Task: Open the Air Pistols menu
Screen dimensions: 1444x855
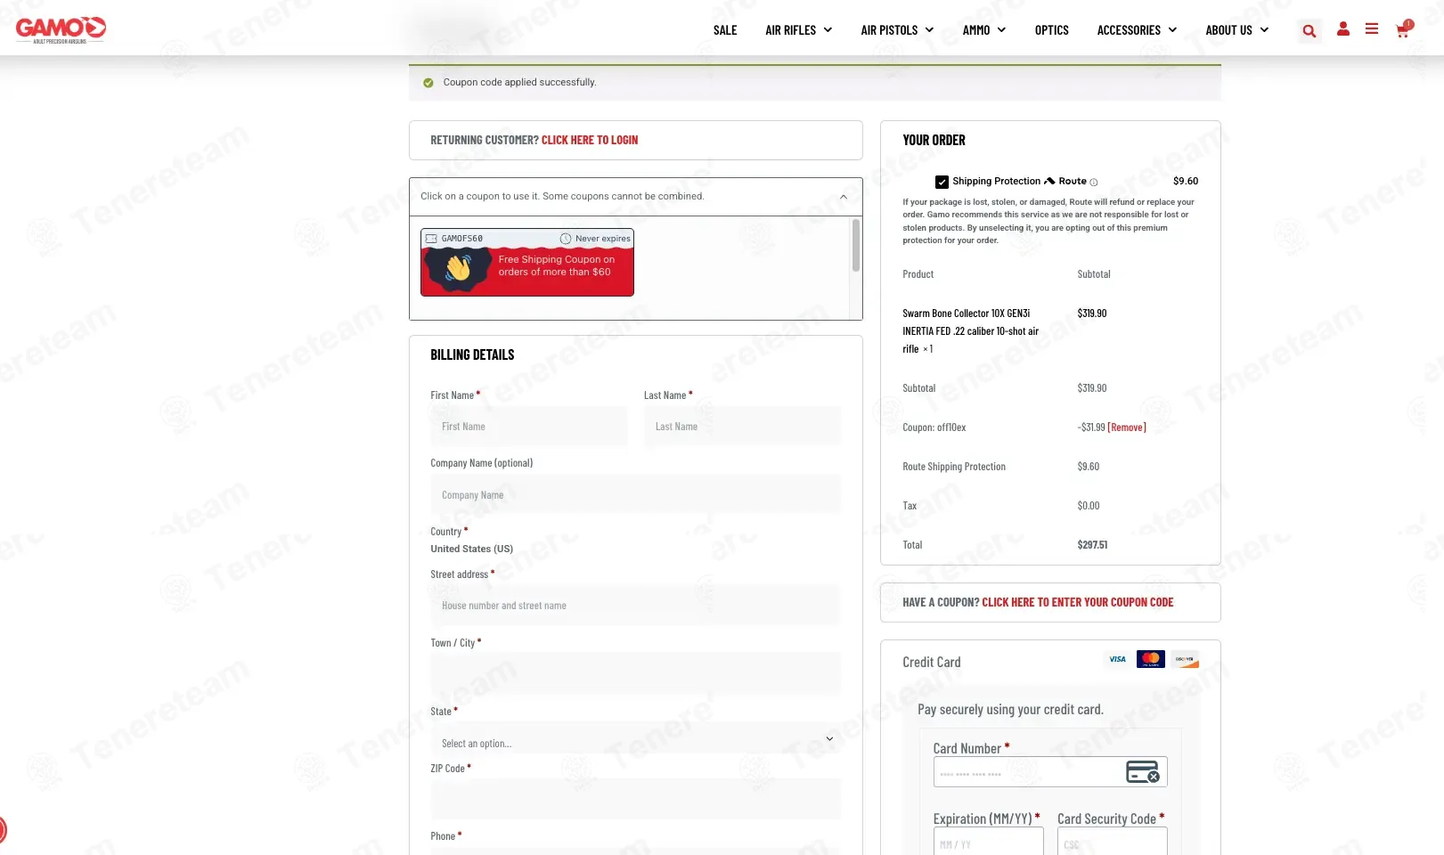Action: point(889,30)
